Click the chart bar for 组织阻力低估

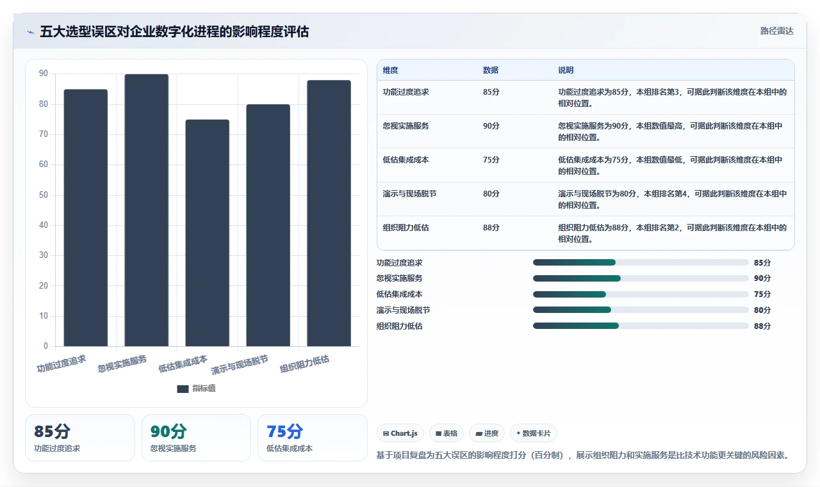tap(329, 213)
